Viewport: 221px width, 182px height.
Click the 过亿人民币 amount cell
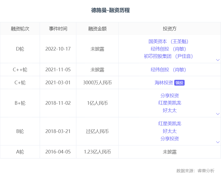97,131
